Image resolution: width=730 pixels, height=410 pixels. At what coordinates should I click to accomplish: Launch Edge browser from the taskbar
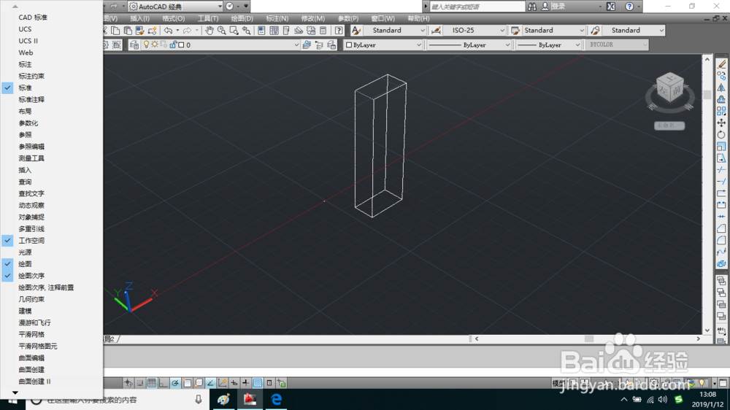click(x=276, y=399)
